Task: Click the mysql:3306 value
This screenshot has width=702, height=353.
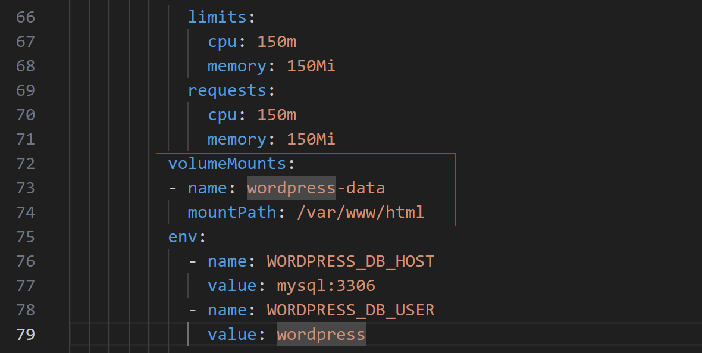Action: 326,286
